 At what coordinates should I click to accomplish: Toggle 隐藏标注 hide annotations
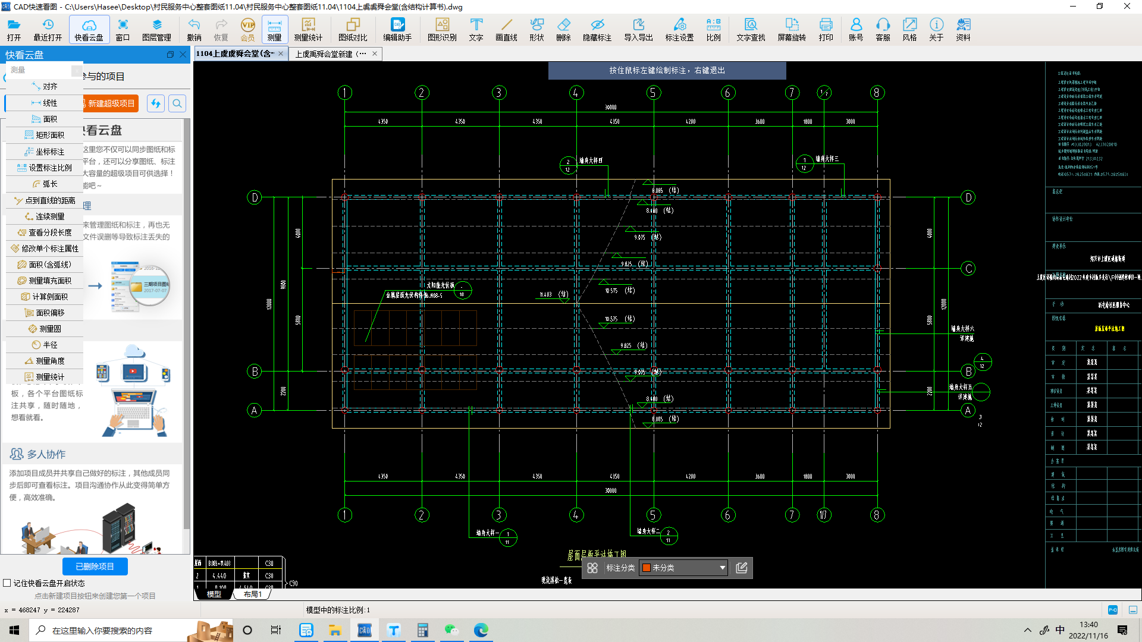(x=597, y=29)
